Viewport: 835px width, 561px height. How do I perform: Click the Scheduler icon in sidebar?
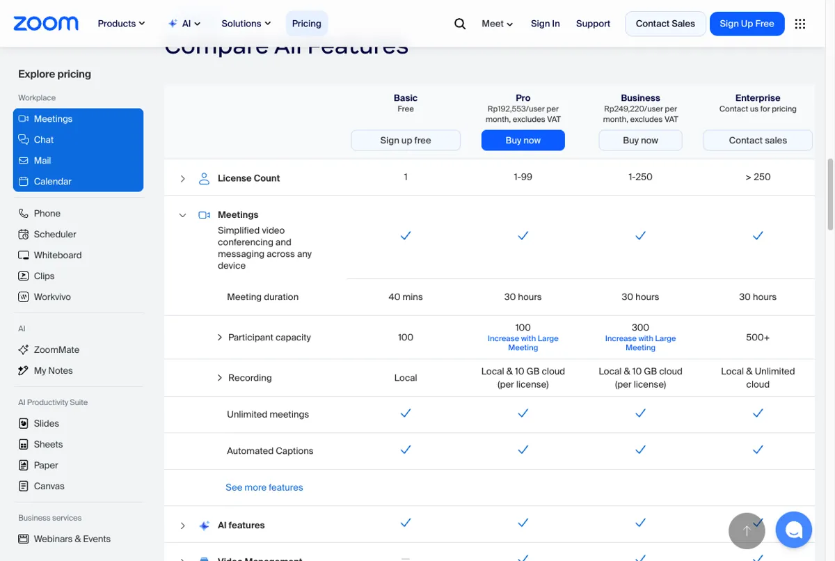click(24, 235)
